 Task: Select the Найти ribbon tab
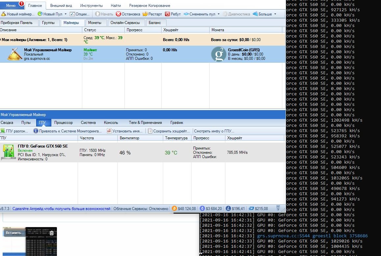(x=116, y=5)
